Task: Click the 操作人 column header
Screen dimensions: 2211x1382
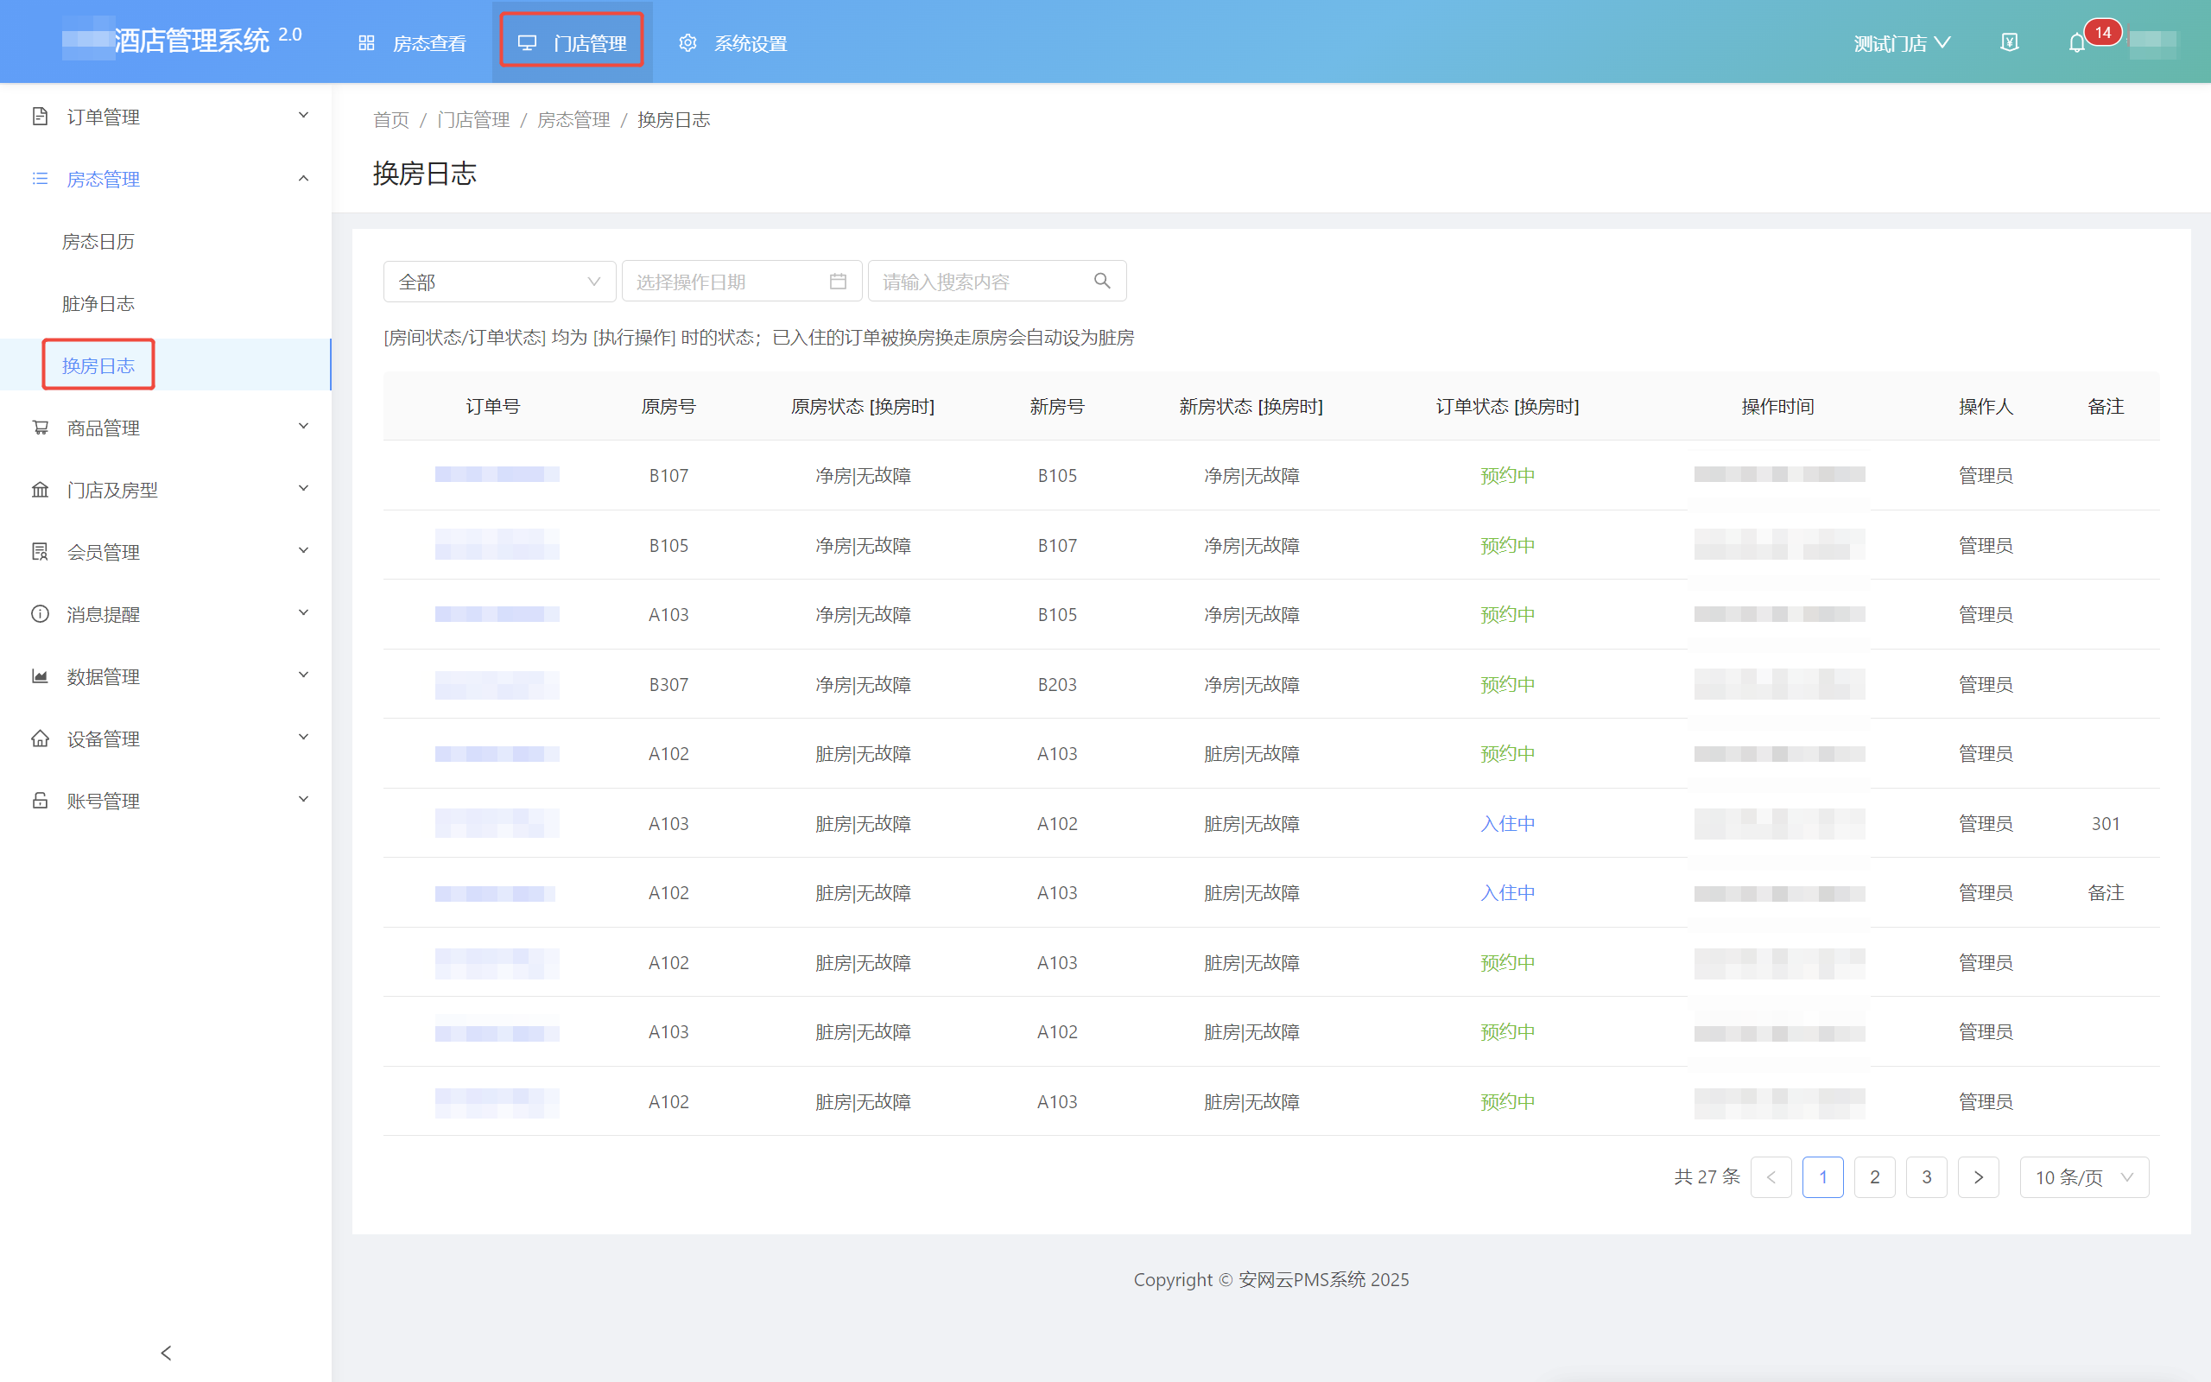Action: click(x=1986, y=407)
